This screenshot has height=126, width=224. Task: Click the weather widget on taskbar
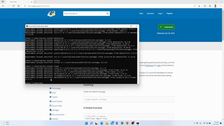pos(6,123)
